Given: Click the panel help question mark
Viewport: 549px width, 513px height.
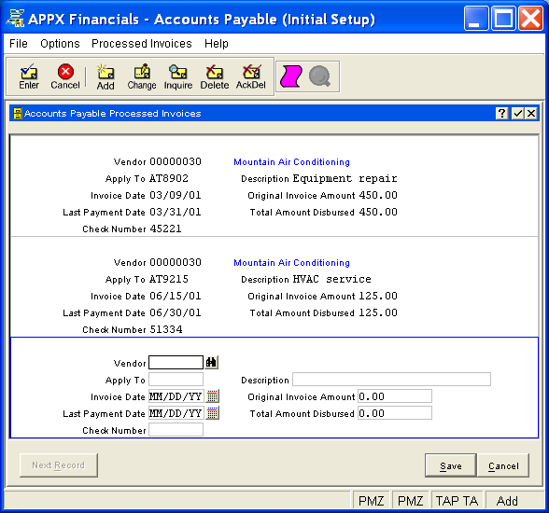Looking at the screenshot, I should pos(501,113).
